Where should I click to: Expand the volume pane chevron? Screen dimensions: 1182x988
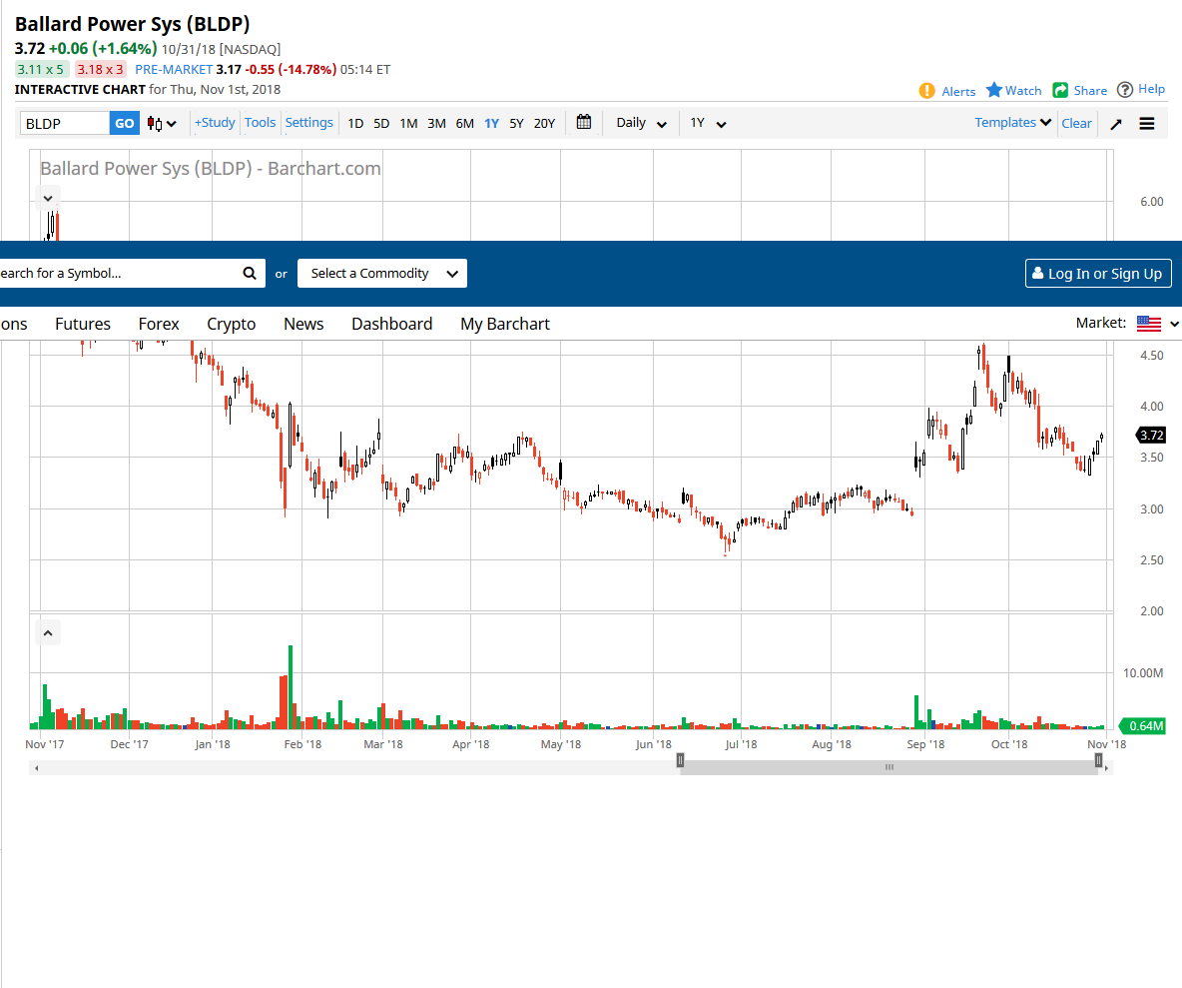(48, 632)
